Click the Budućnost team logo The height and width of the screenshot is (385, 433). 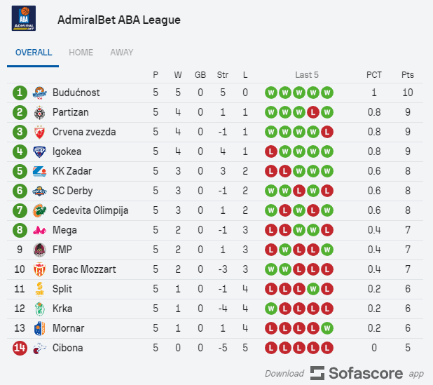39,93
